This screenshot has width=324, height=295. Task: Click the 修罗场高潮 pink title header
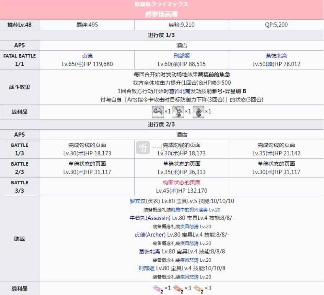[x=162, y=15]
